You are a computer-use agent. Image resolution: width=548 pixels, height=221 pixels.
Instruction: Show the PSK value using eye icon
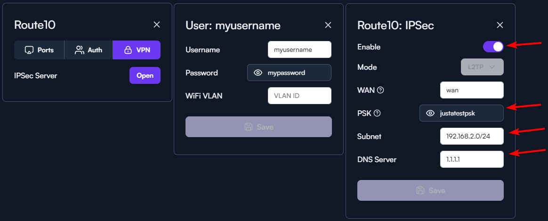[x=430, y=113]
